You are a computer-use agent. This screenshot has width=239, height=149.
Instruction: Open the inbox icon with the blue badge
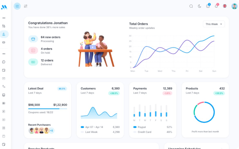coord(208,6)
